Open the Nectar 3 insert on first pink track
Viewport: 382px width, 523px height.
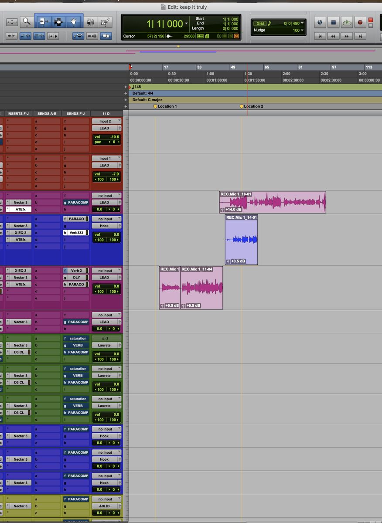(x=20, y=203)
